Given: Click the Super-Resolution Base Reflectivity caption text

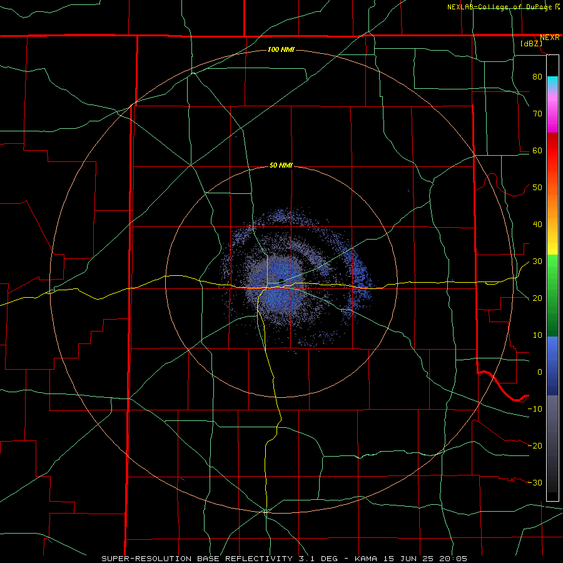Looking at the screenshot, I should (285, 559).
